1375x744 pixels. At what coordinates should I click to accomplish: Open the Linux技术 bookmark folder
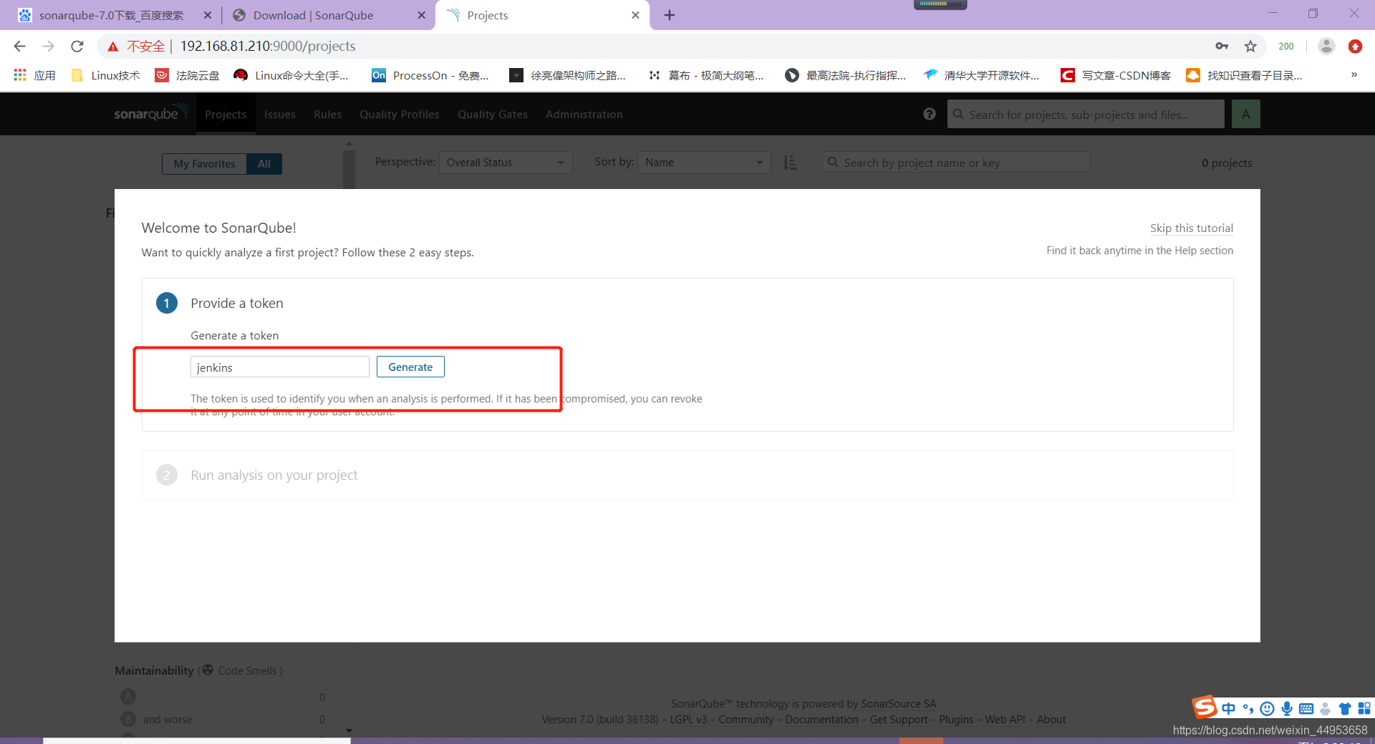pos(106,75)
